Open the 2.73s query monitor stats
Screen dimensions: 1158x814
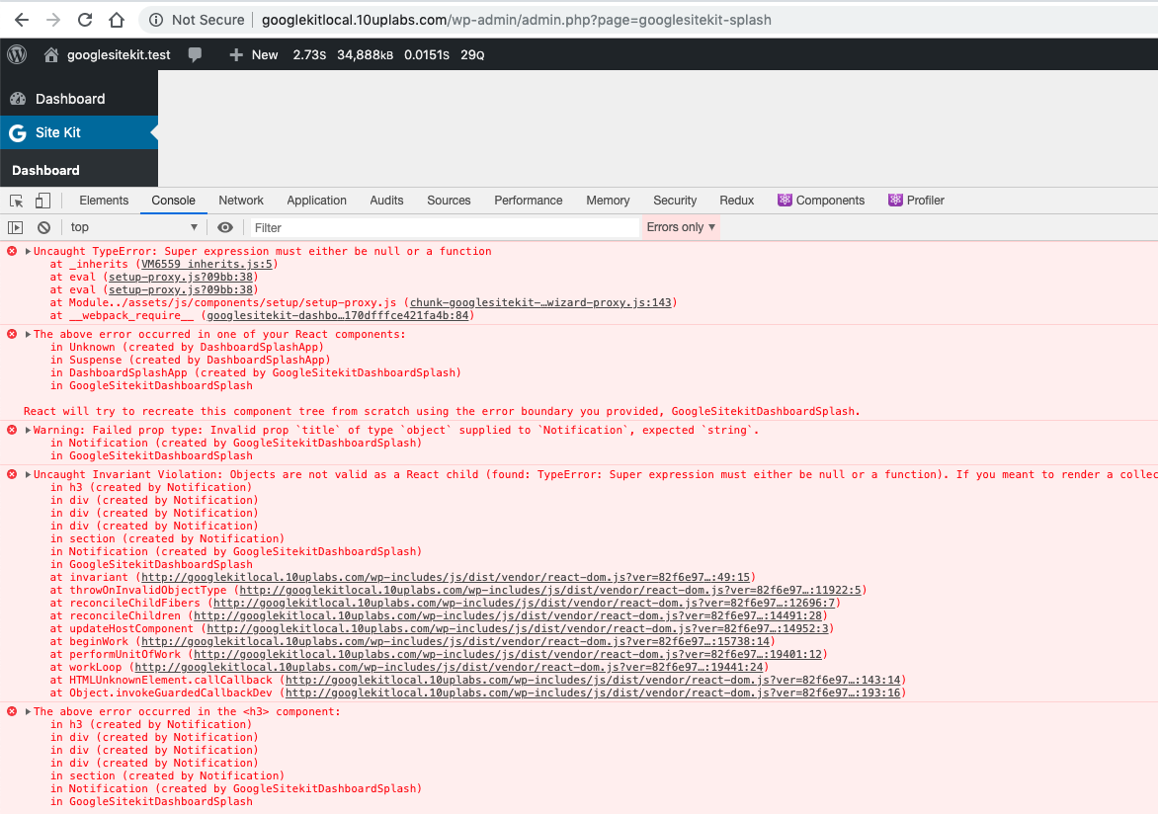pyautogui.click(x=309, y=54)
